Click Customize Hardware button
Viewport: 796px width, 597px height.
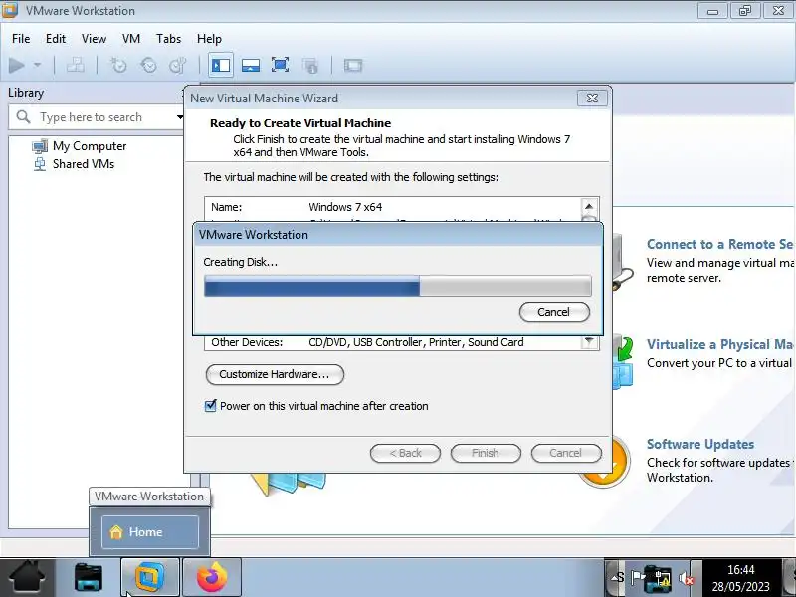click(275, 374)
